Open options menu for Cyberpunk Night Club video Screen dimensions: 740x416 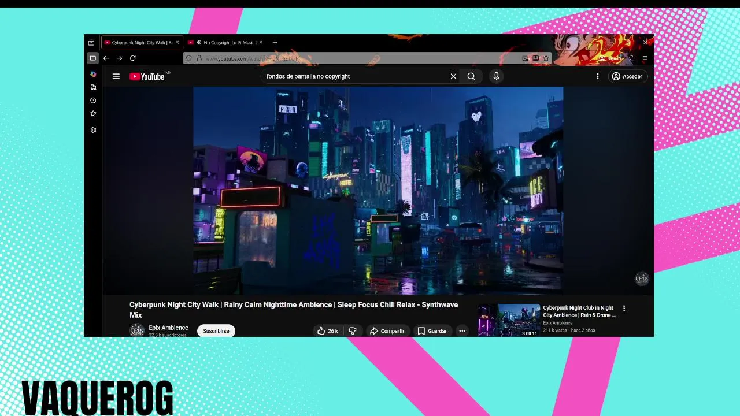[624, 309]
